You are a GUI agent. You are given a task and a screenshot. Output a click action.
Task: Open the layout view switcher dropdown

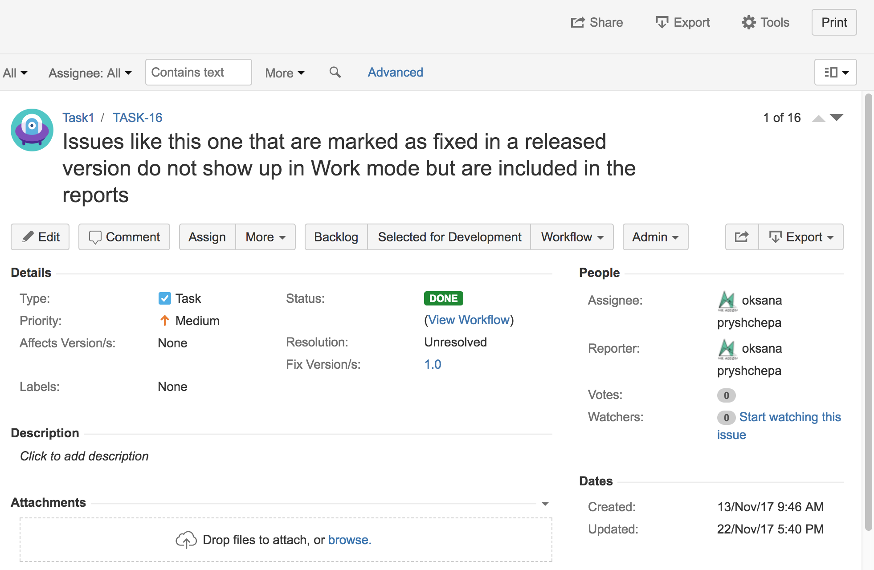pyautogui.click(x=835, y=72)
